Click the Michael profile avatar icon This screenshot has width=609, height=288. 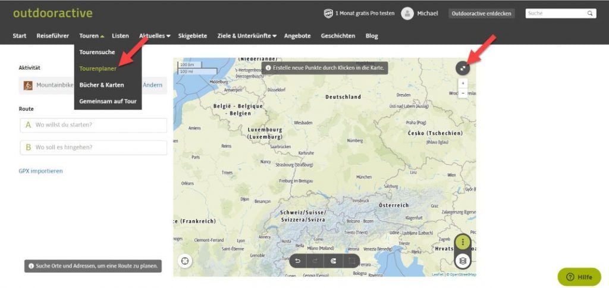[x=407, y=14]
